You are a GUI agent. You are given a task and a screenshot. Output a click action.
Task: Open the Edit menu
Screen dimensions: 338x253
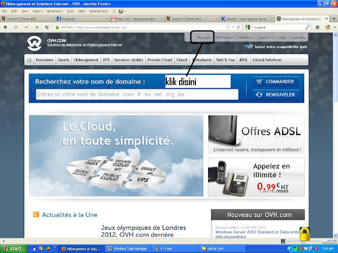click(14, 11)
